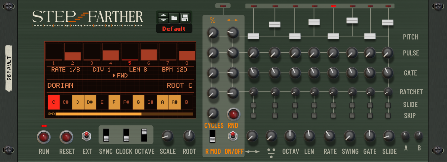Toggle the B note key

(x=187, y=102)
